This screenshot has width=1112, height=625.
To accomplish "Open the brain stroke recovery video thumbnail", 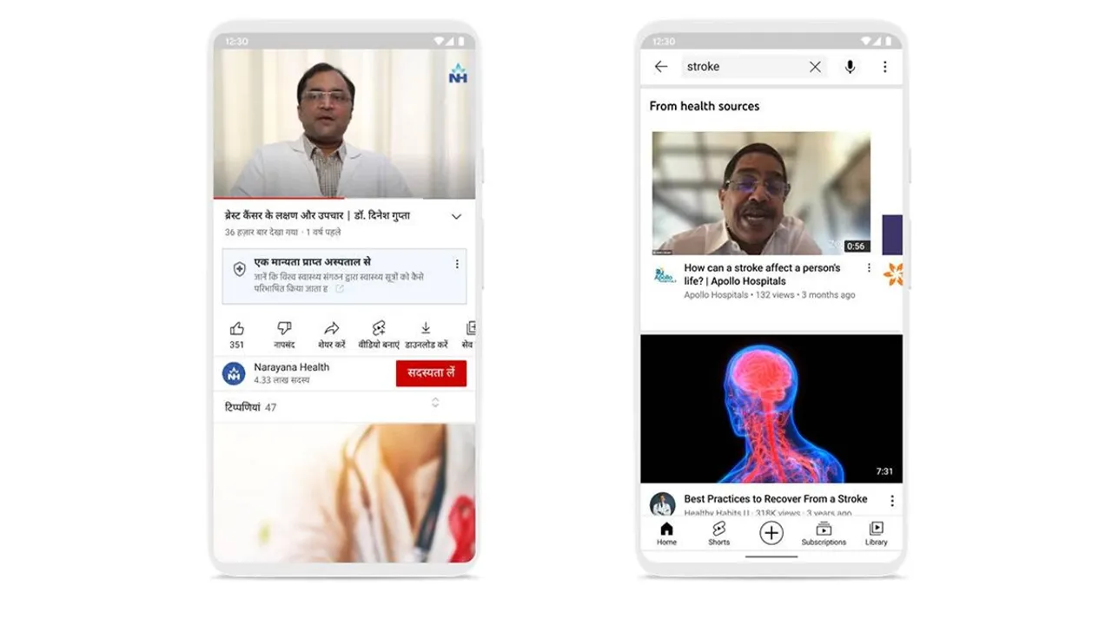I will [771, 409].
